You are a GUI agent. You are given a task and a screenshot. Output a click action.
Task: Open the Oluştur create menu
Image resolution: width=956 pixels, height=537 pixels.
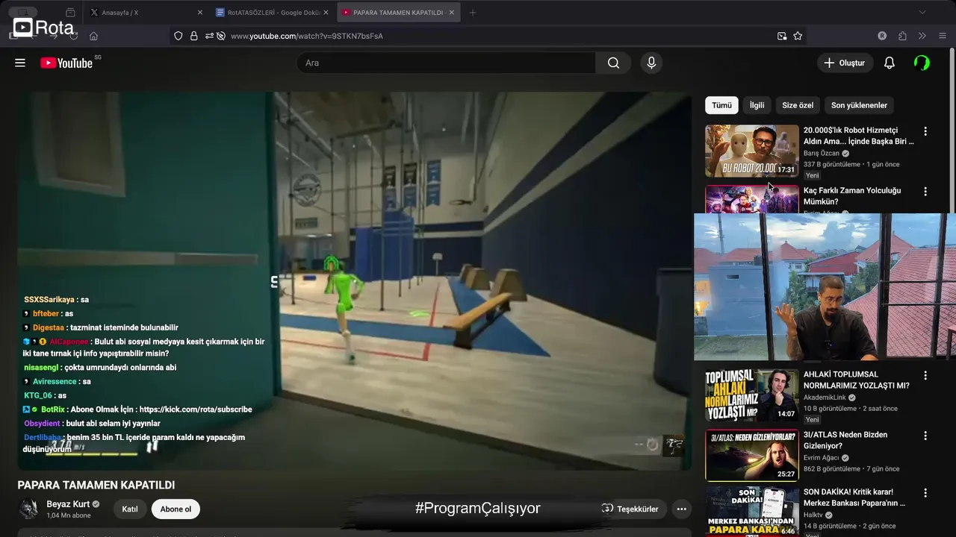(x=845, y=63)
